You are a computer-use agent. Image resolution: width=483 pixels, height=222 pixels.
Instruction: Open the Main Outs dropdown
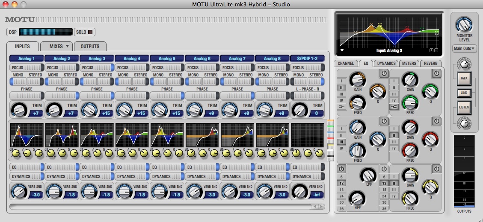tap(464, 49)
